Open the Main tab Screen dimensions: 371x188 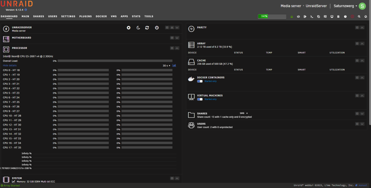25,16
